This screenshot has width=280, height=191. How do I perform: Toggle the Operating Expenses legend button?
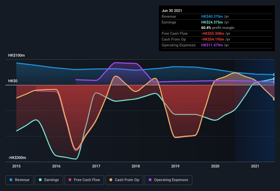point(168,180)
